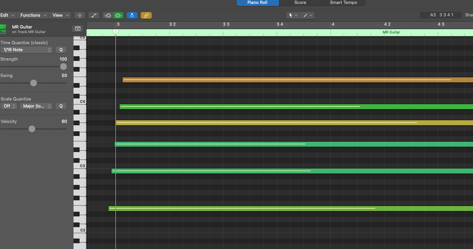Switch to the Score tab
Image resolution: width=473 pixels, height=249 pixels.
click(x=300, y=3)
